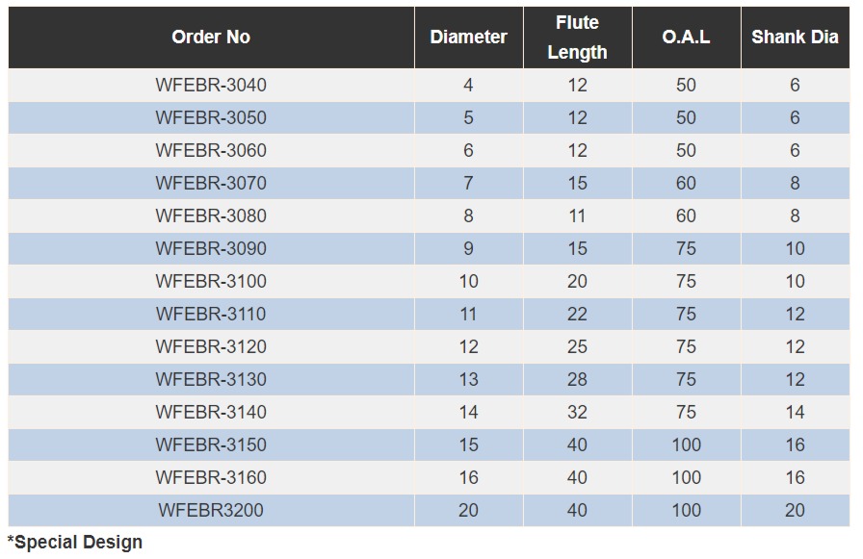Viewport: 863px width, 559px height.
Task: Click the Flute Length column header
Action: (x=577, y=38)
